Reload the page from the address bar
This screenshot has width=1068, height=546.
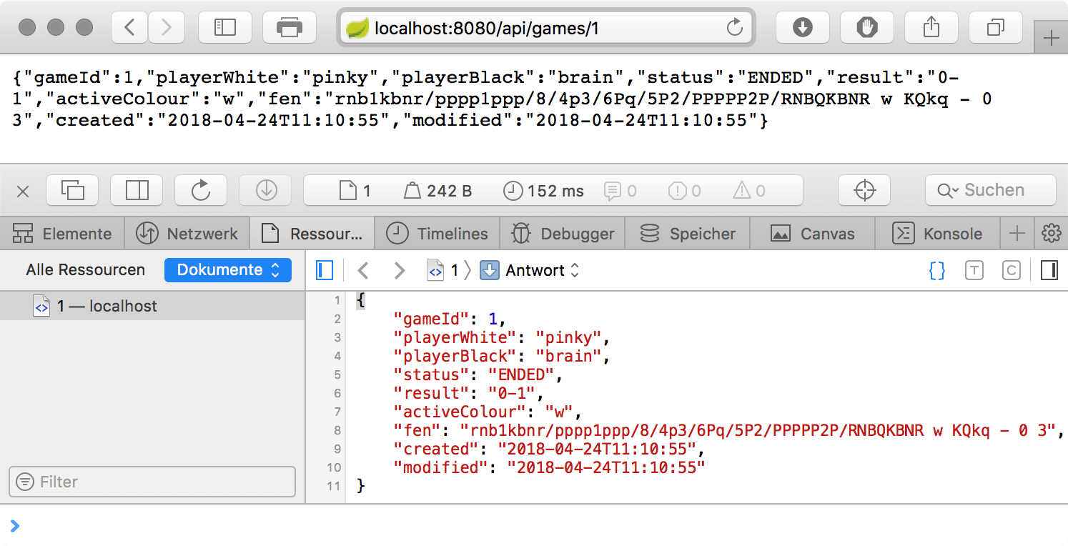[734, 29]
